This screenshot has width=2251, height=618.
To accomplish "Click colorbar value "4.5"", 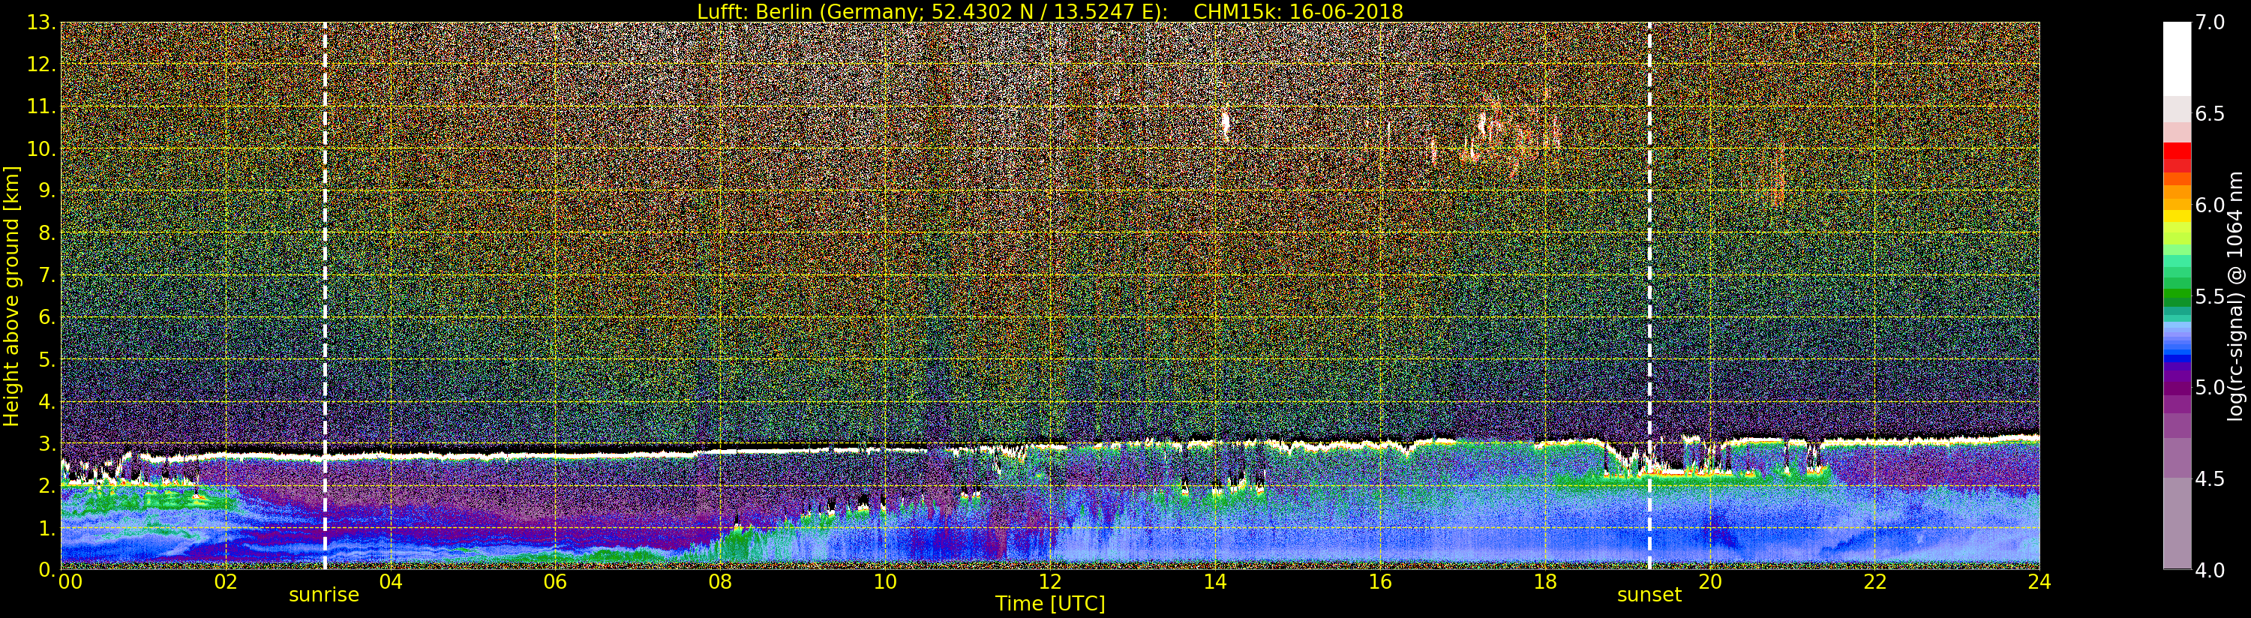I will pos(2210,478).
